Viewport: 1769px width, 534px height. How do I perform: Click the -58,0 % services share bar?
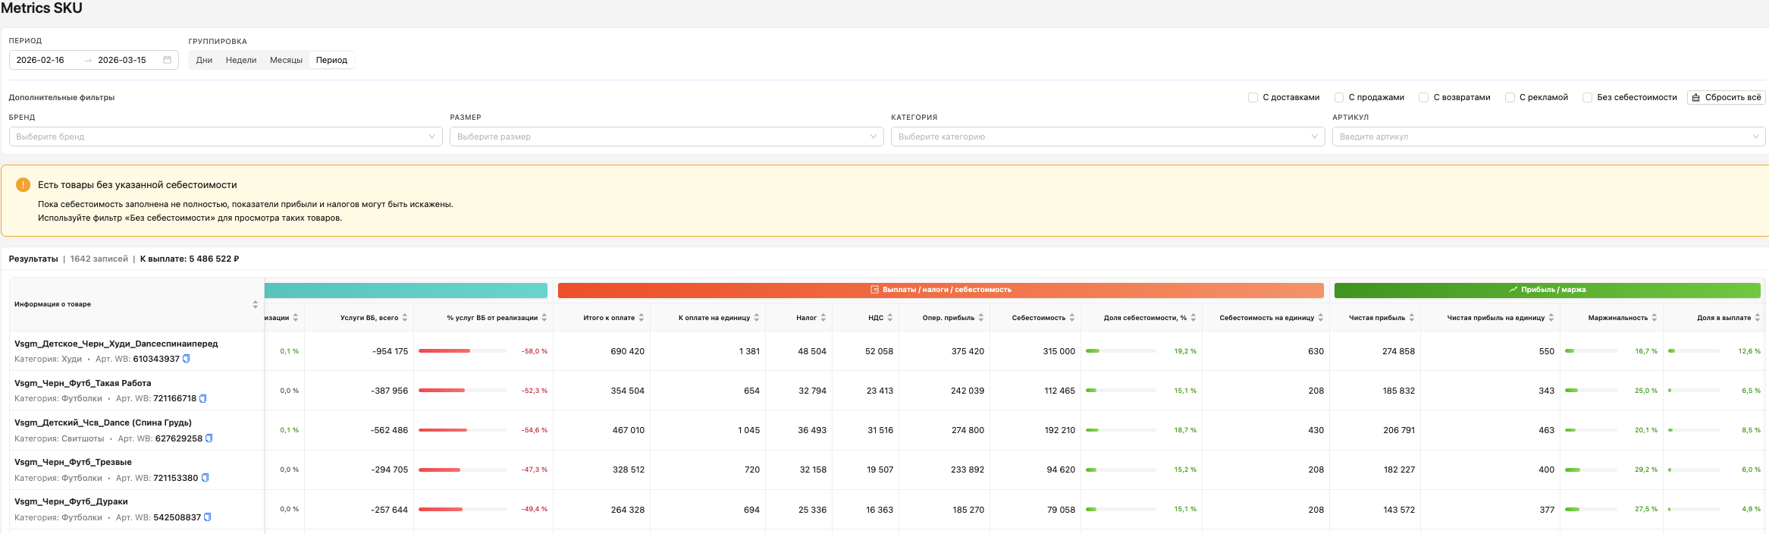pos(463,351)
